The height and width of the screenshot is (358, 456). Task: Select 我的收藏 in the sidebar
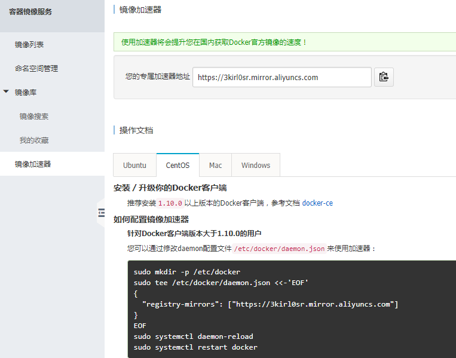[x=34, y=140]
